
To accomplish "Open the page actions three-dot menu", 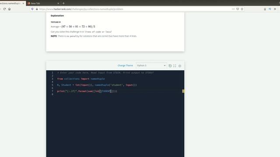I will coord(233,9).
